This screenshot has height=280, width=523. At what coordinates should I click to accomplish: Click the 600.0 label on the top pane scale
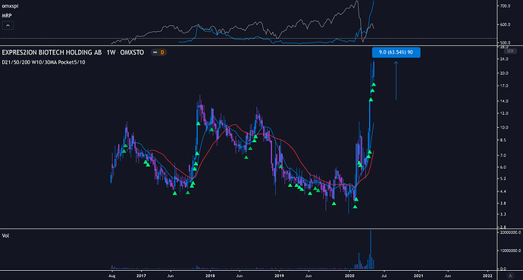506,25
